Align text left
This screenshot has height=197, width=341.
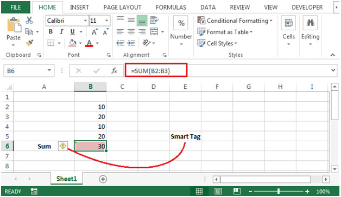pos(120,32)
